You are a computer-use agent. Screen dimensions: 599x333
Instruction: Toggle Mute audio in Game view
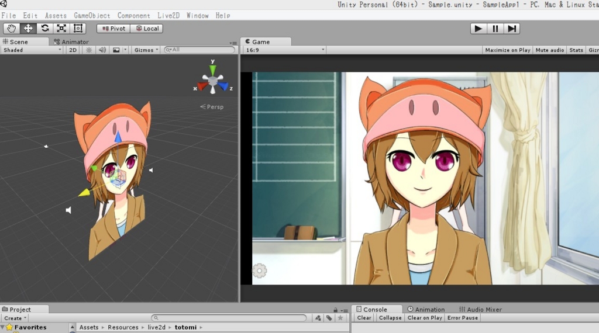coord(550,50)
